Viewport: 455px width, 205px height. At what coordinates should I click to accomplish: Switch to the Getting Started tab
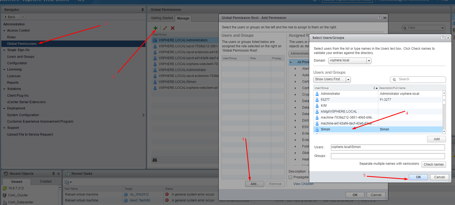(x=162, y=18)
